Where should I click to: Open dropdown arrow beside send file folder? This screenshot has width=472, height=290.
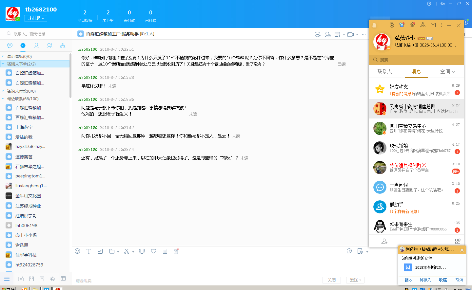point(118,252)
